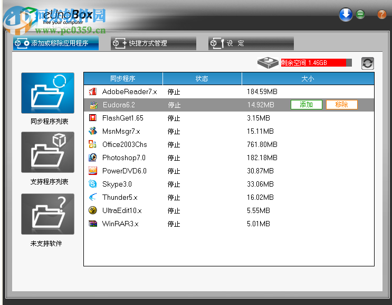392x305 pixels.
Task: Select Skype3.0 in the list
Action: pyautogui.click(x=229, y=184)
